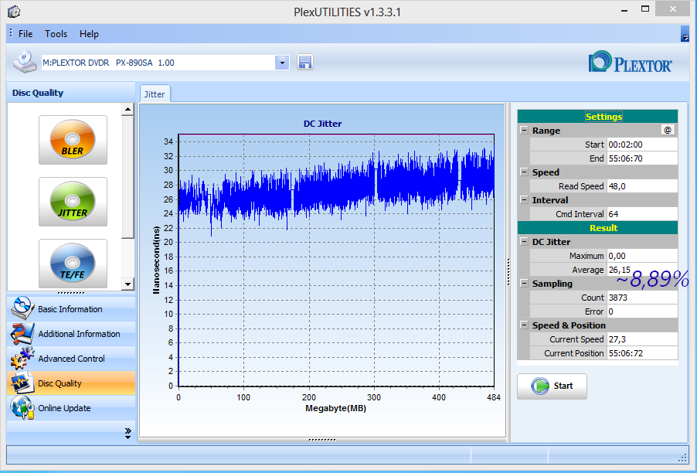Collapse the Speed settings group
This screenshot has height=473, width=697.
pyautogui.click(x=525, y=172)
